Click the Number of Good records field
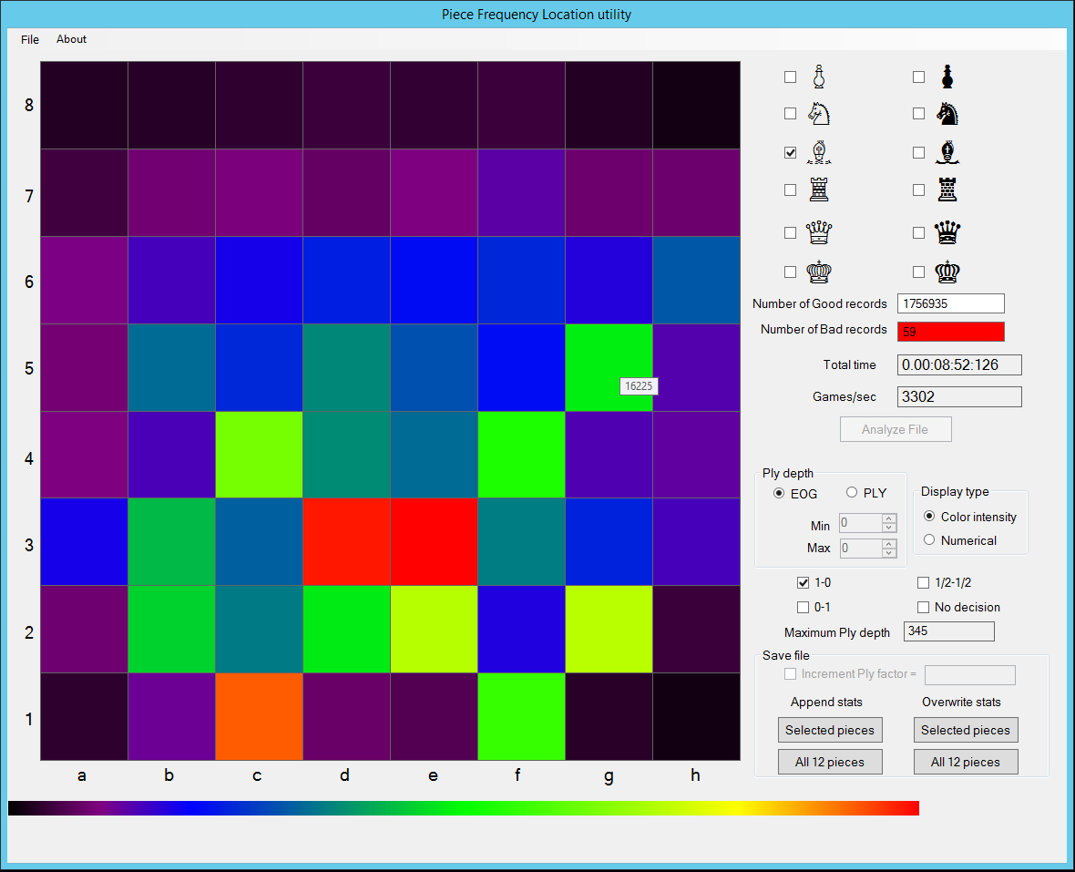This screenshot has width=1075, height=872. (x=951, y=303)
